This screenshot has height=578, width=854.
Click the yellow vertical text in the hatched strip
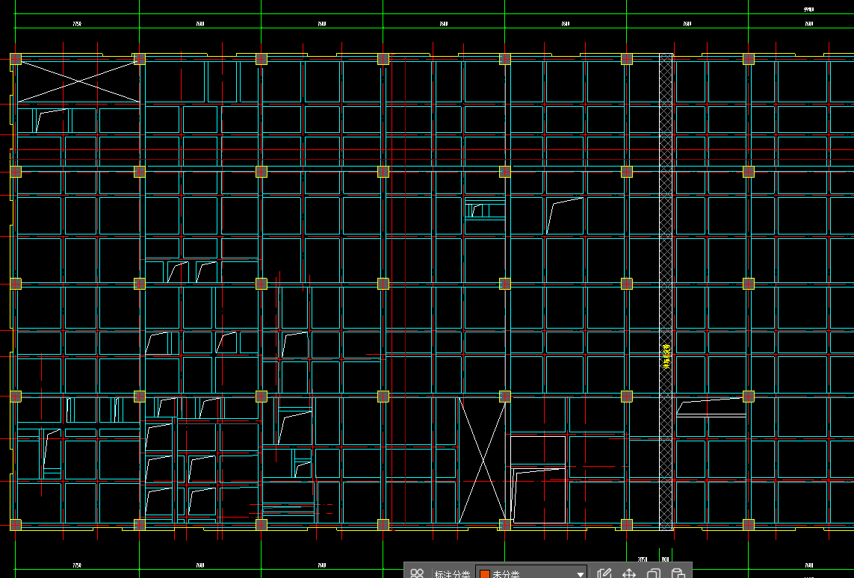[666, 357]
